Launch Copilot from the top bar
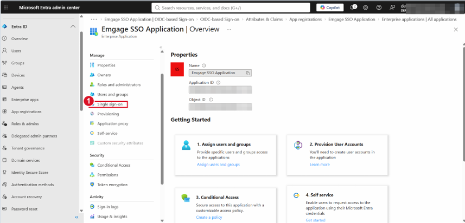This screenshot has height=223, width=465. [x=330, y=8]
